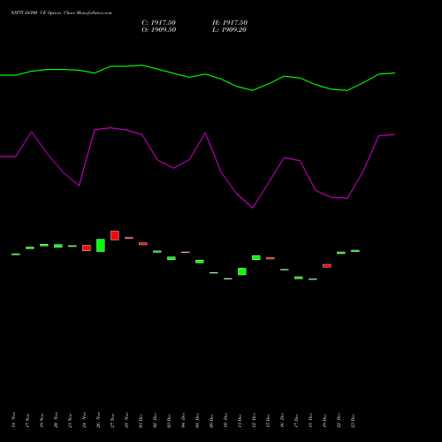This screenshot has width=442, height=442.
Task: Select the 27 Nov date label
Action: click(112, 420)
